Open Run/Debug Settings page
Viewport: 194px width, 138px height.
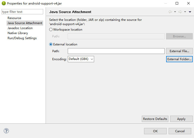22,38
